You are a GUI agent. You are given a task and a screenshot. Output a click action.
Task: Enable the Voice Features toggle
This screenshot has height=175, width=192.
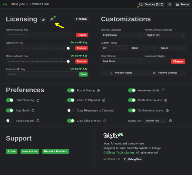point(10,121)
